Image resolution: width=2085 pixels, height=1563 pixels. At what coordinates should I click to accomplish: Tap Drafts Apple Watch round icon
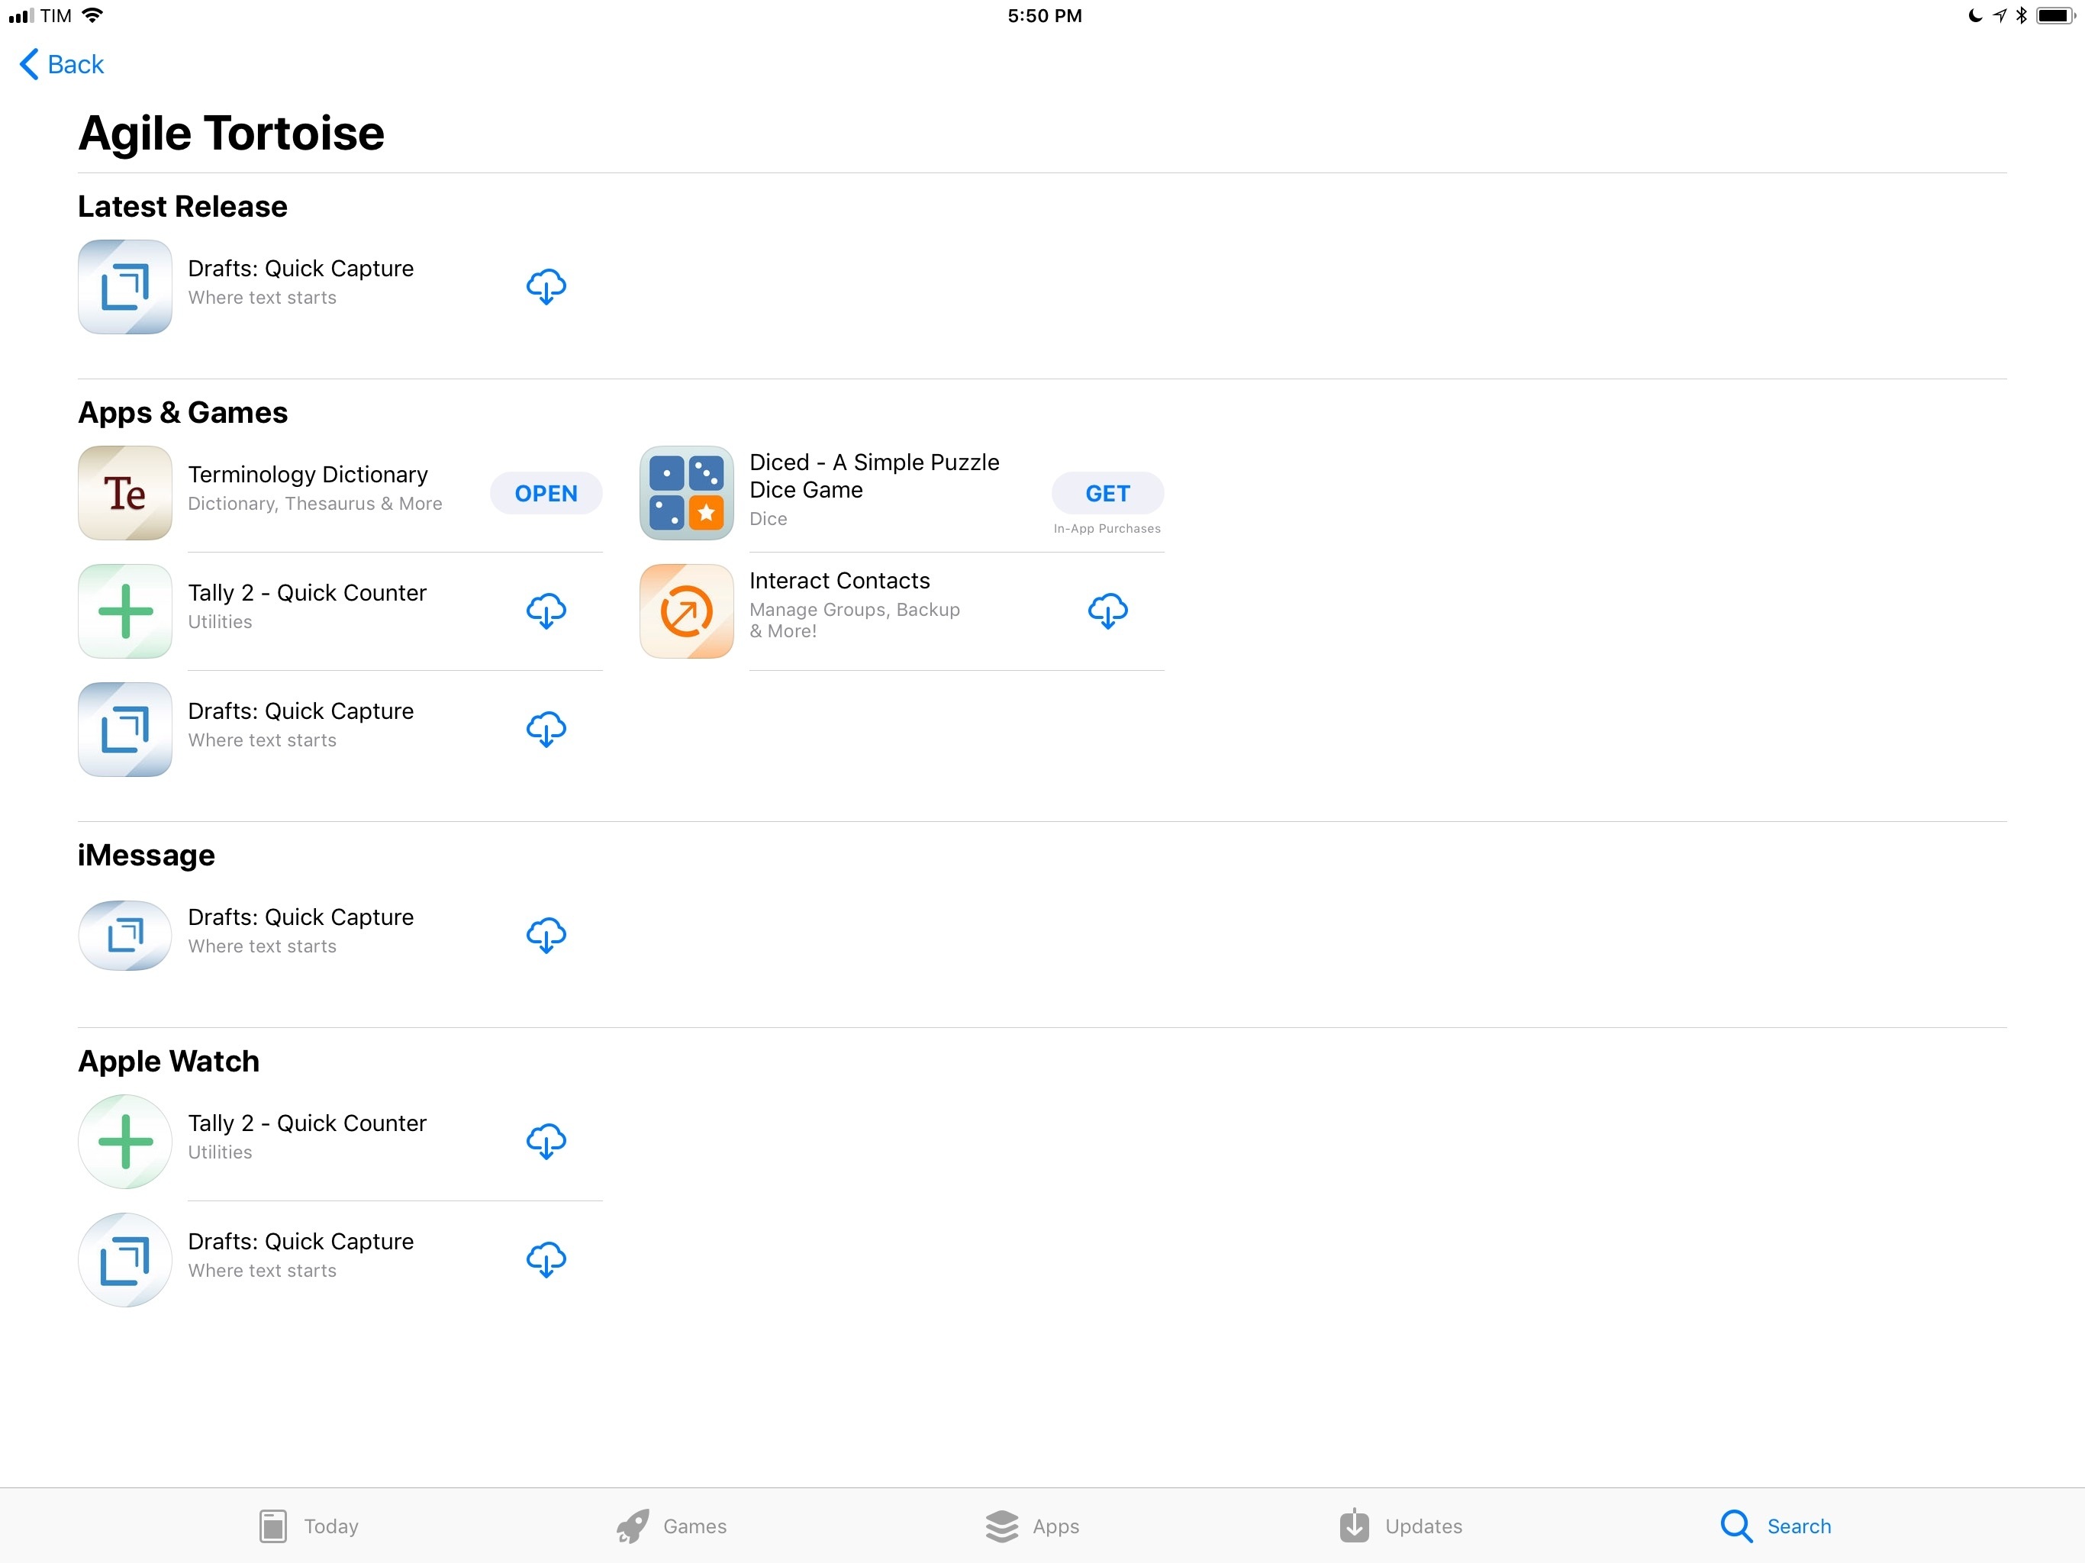click(x=125, y=1259)
